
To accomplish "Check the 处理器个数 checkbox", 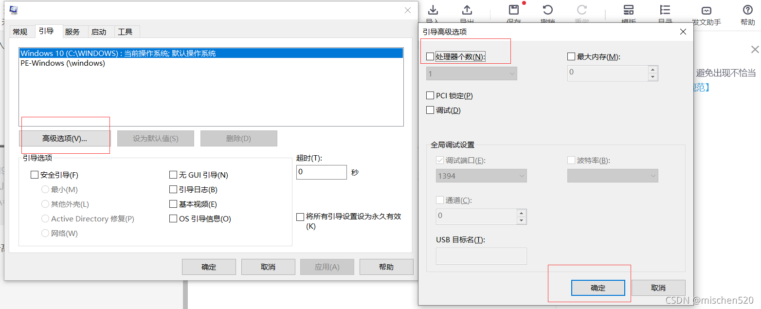I will 430,56.
